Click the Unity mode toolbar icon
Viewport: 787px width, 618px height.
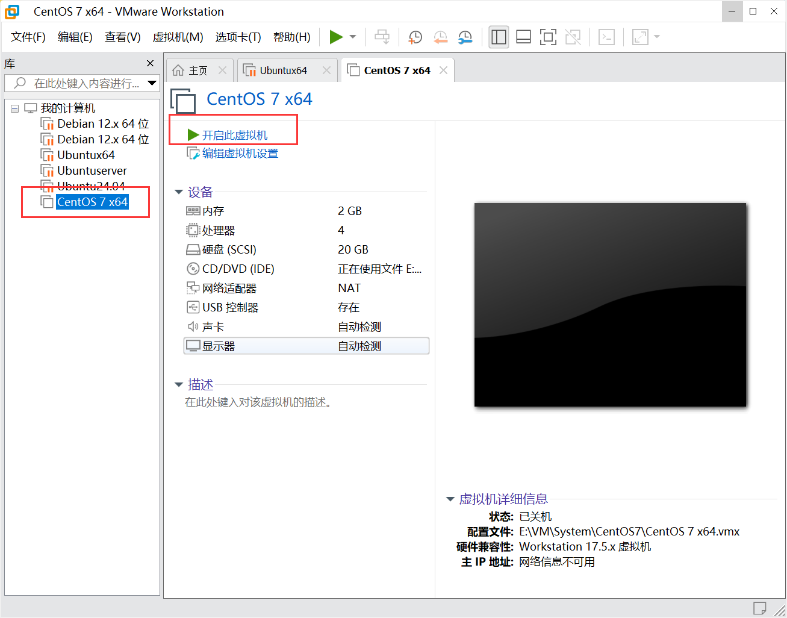[x=573, y=37]
